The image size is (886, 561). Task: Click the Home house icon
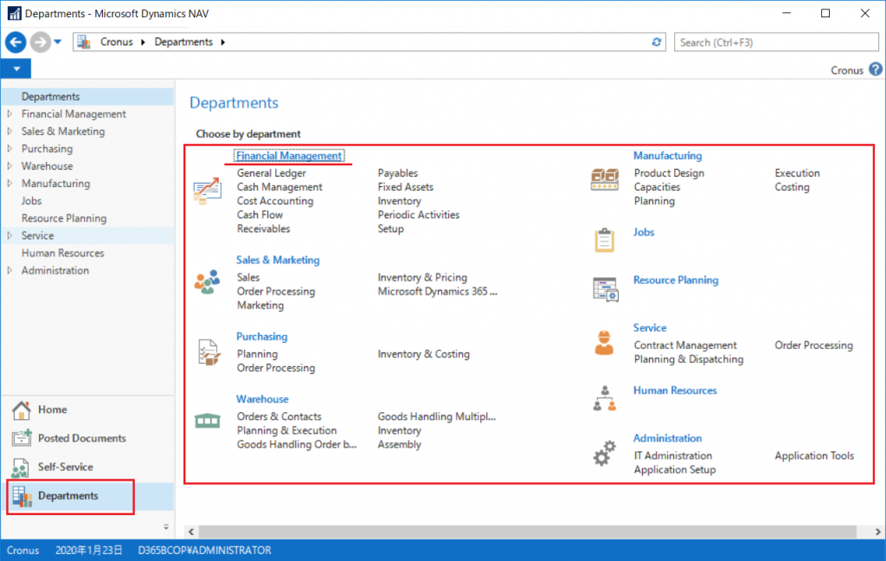pos(22,410)
